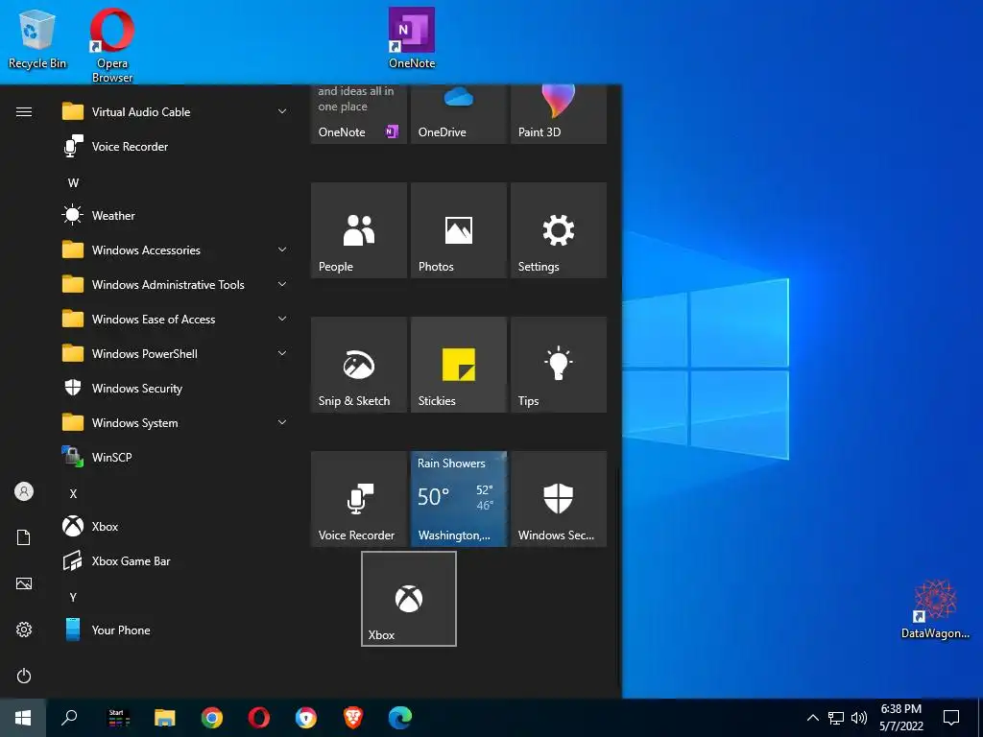This screenshot has height=737, width=983.
Task: Open the OneNote tile
Action: [x=359, y=115]
